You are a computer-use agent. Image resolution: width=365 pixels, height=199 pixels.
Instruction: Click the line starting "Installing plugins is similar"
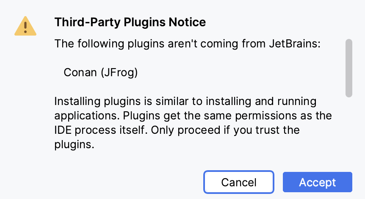coord(185,102)
